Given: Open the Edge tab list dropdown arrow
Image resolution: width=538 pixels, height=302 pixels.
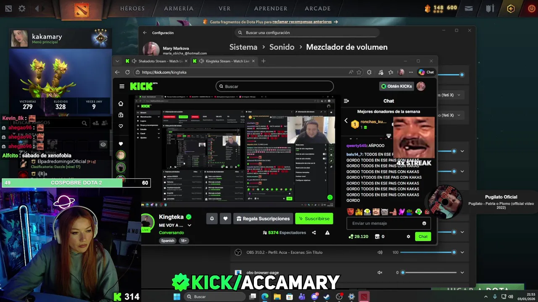Looking at the screenshot, I should tap(117, 61).
